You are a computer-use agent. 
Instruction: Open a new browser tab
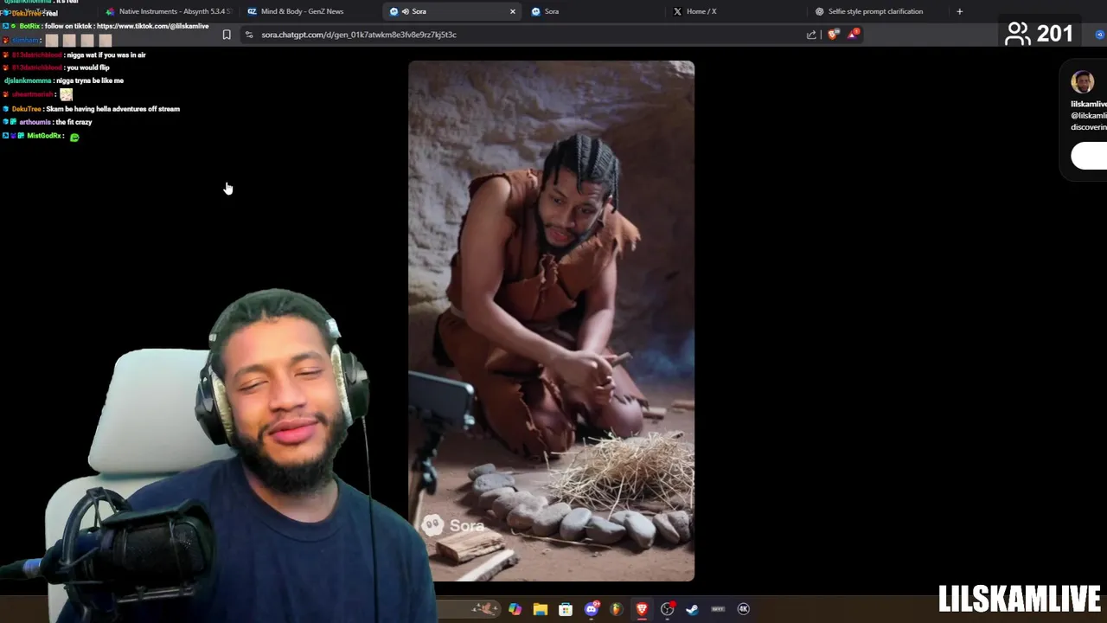coord(959,11)
